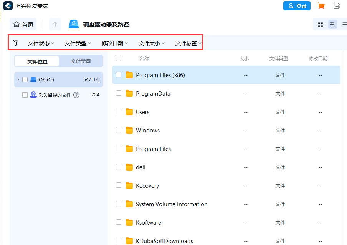Click the compact list view icon

point(344,24)
